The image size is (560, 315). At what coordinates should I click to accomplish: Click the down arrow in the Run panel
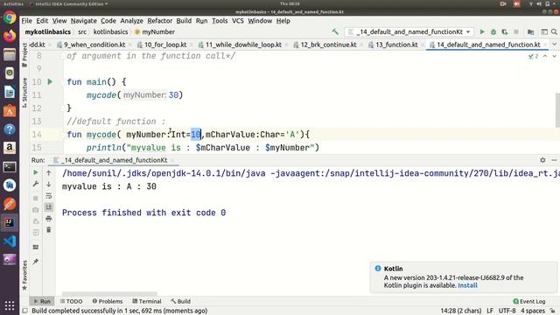coord(49,185)
